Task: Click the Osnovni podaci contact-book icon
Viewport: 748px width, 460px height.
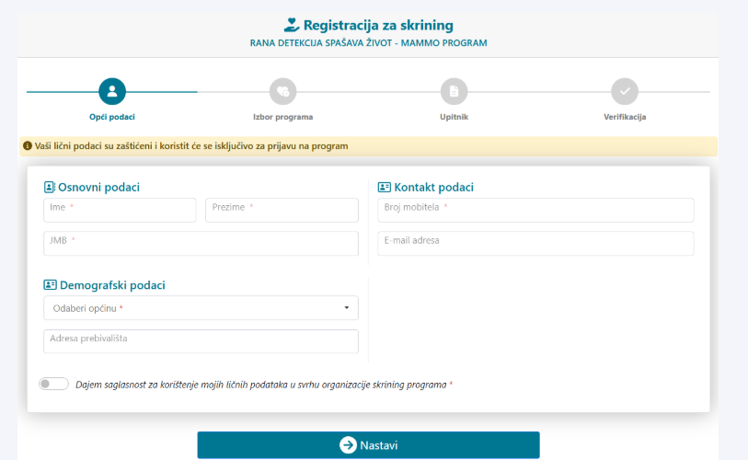Action: click(x=50, y=187)
